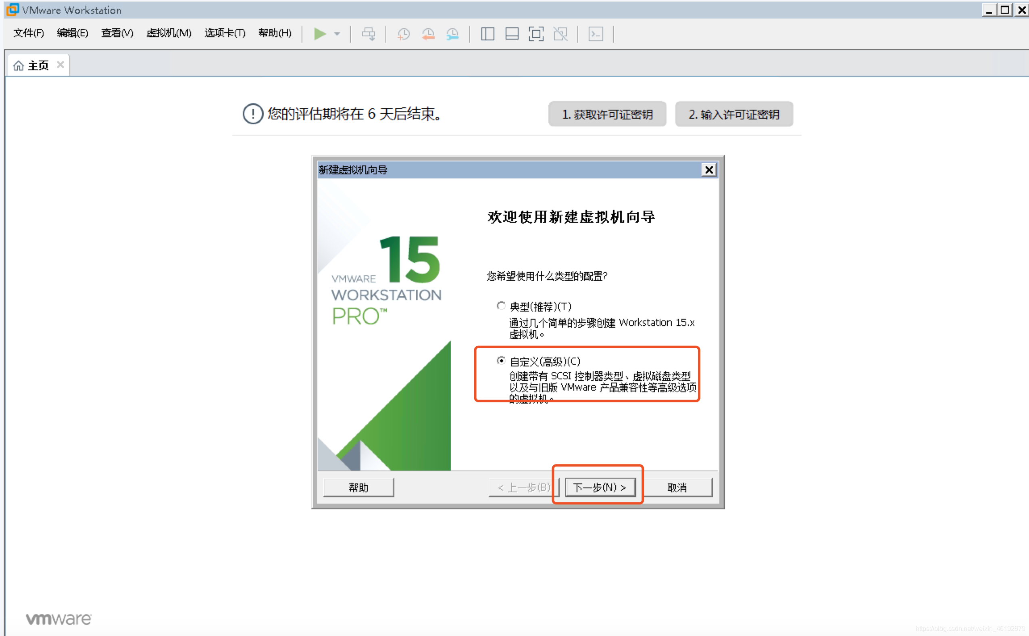Screen dimensions: 1029x636
Task: Click the Take Snapshot clock icon
Action: [403, 33]
